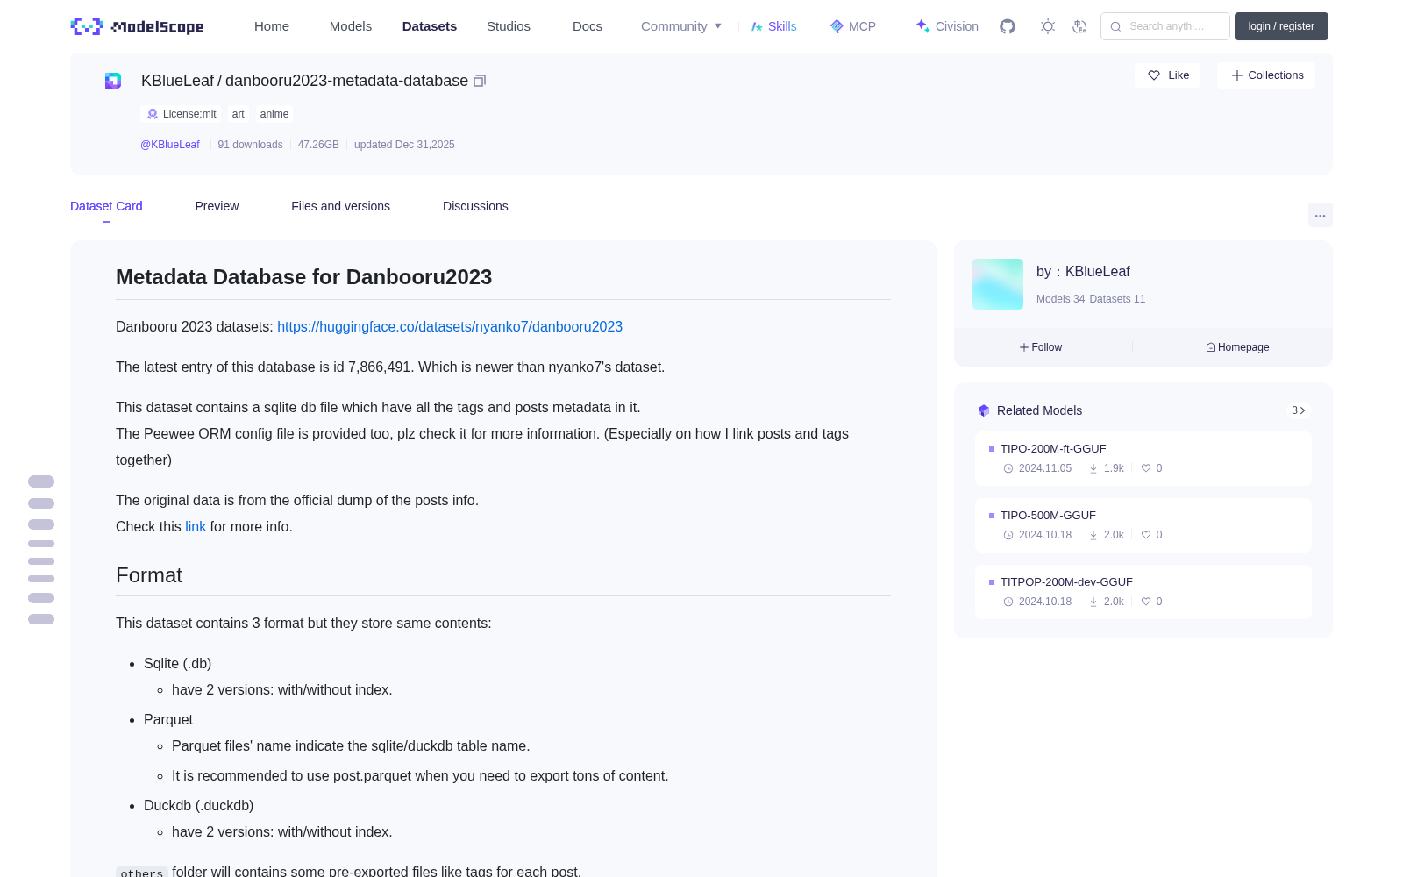Open the Home menu item
Viewport: 1403px width, 877px height.
click(272, 26)
